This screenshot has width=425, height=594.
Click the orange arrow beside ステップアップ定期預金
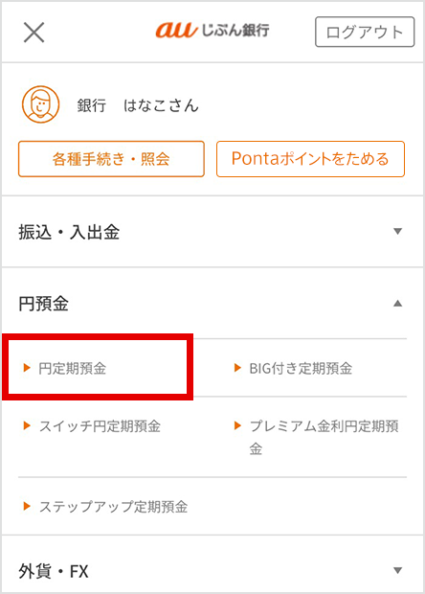(x=27, y=506)
